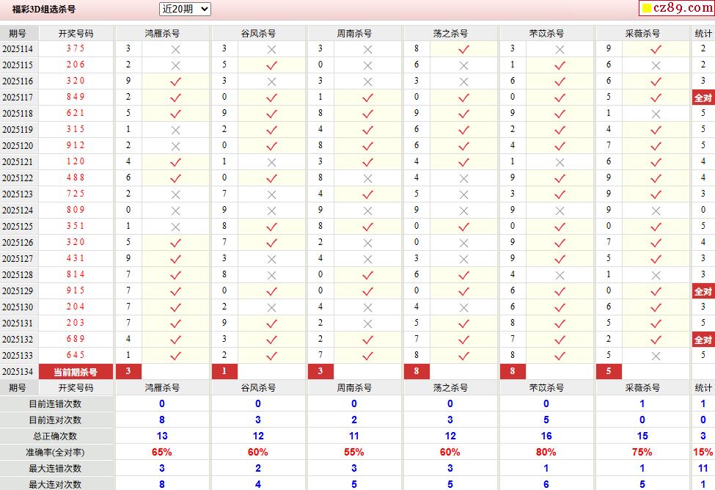Select the 荡之杀号 top column header
The height and width of the screenshot is (490, 715).
450,33
